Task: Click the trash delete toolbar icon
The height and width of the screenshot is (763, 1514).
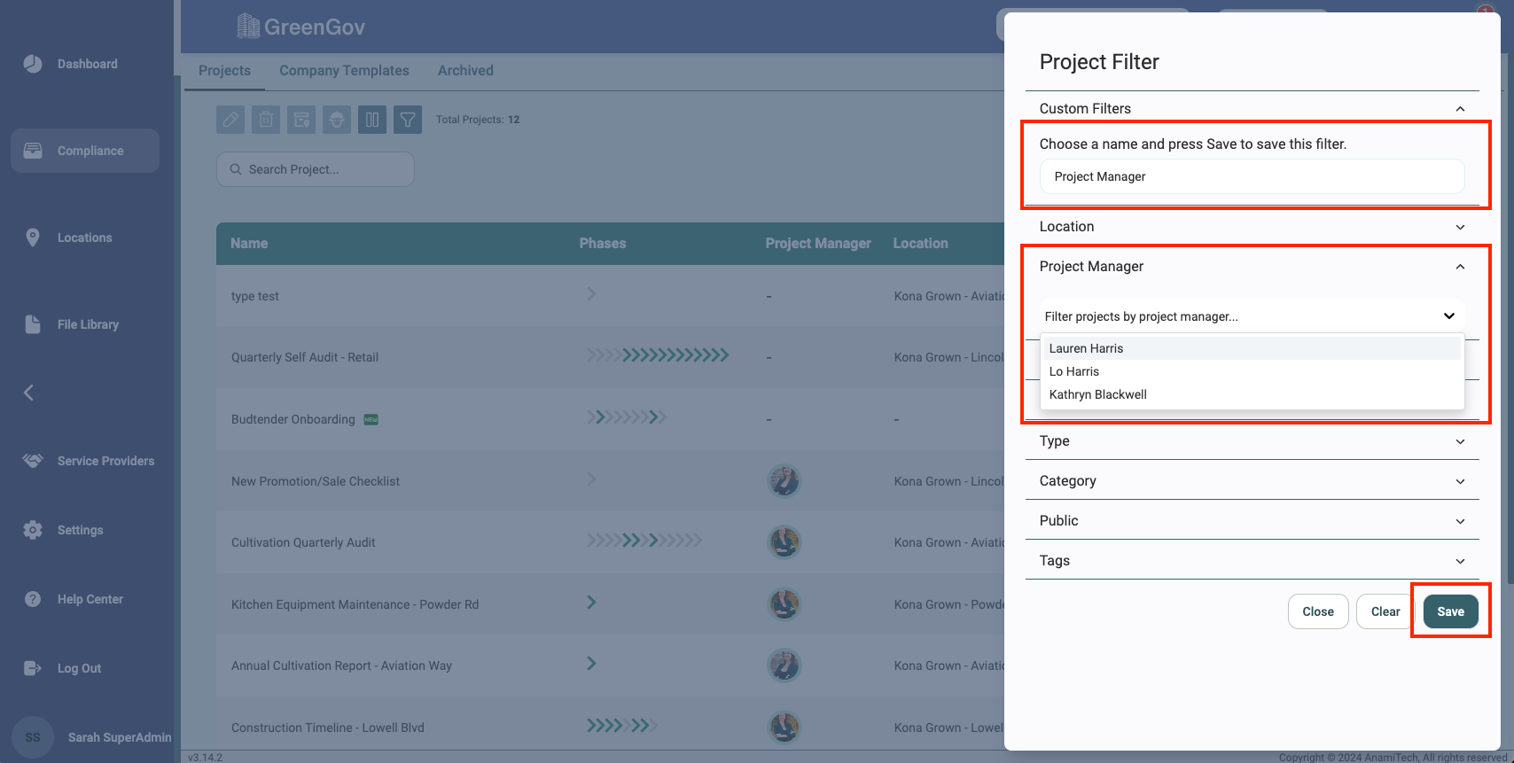Action: point(266,120)
